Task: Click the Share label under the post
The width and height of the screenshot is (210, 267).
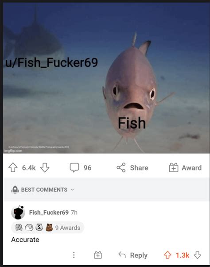Action: 139,168
